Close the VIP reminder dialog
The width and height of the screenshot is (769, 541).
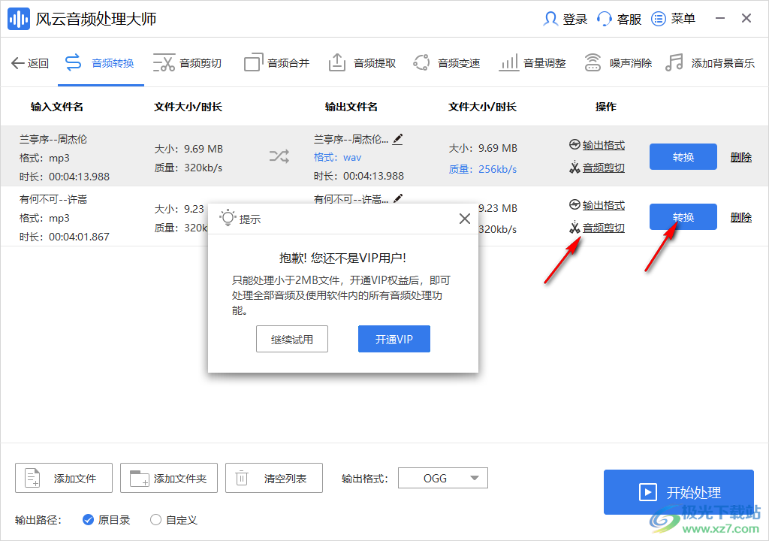pos(464,218)
